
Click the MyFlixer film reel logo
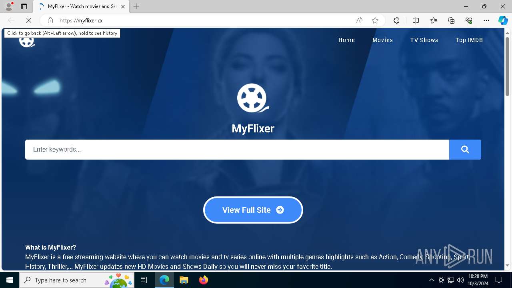point(253,98)
